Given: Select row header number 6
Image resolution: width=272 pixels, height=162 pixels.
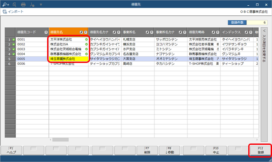Looking at the screenshot, I should 10,64.
